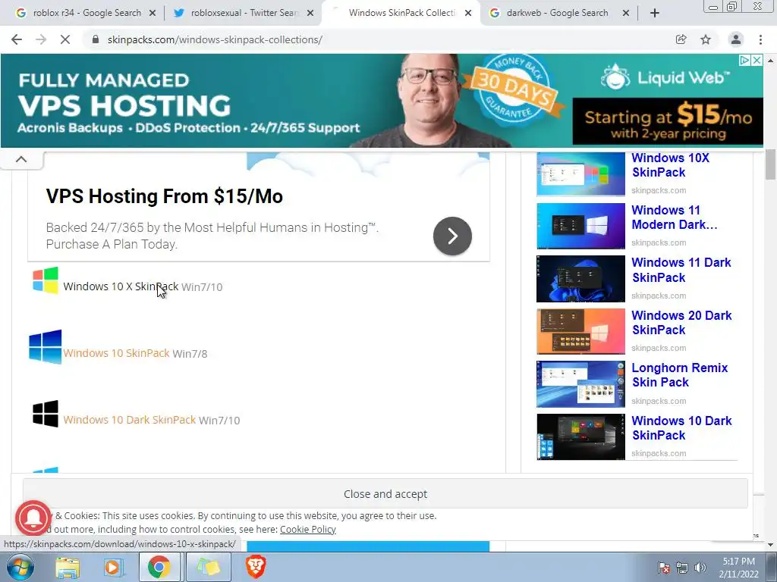
Task: Click the network tray icon
Action: (682, 568)
